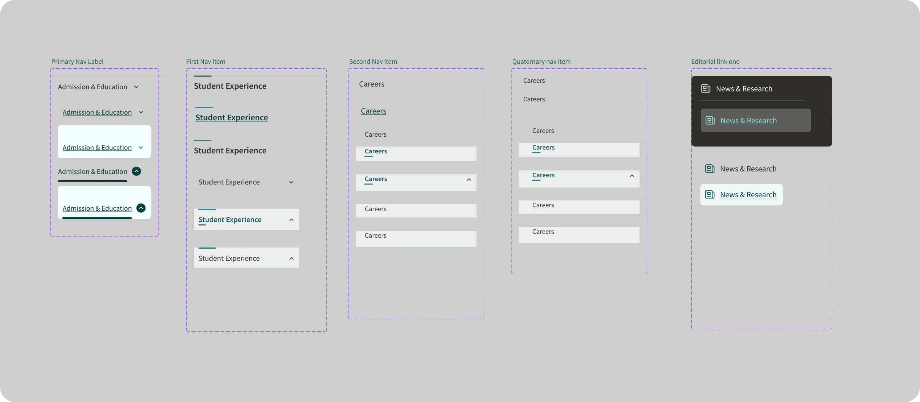Click the green Careers without chevron in Quaternary nav item
Image resolution: width=920 pixels, height=402 pixels.
[x=543, y=147]
